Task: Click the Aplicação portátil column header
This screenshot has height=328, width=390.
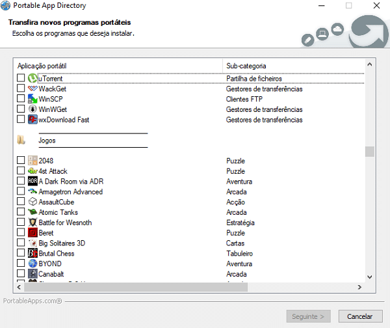Action: tap(118, 66)
